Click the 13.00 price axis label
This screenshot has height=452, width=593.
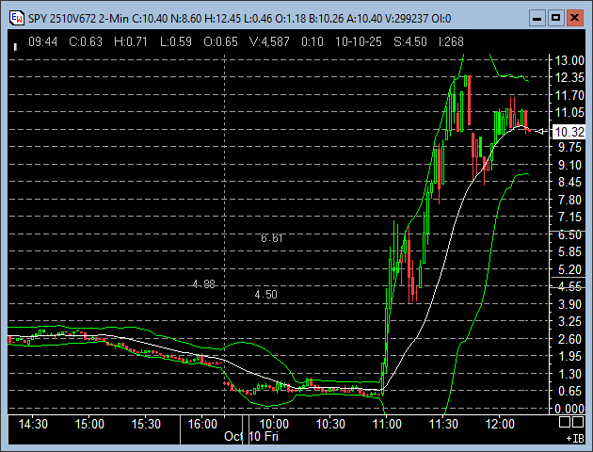click(570, 60)
